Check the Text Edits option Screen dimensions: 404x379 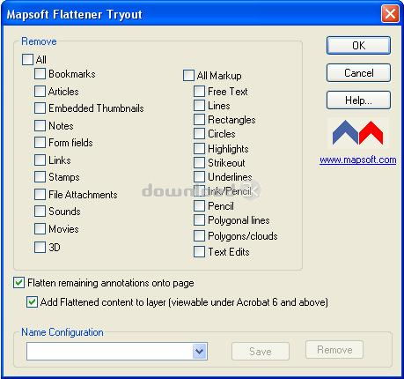coord(199,252)
